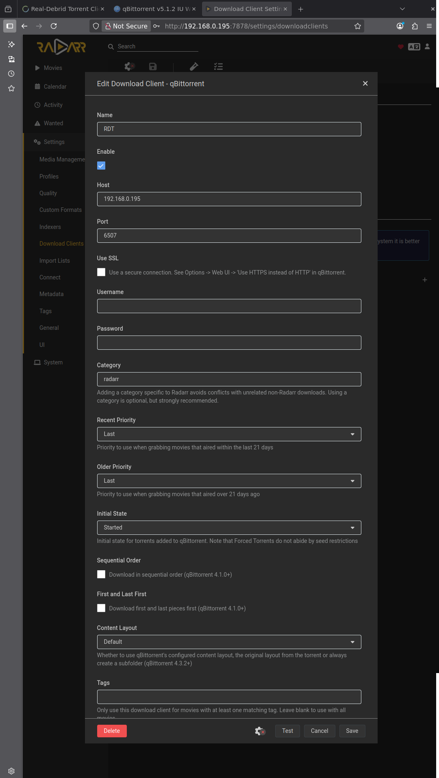Click the Not Secure site indicator
Screen dimensions: 439x778
[x=126, y=26]
